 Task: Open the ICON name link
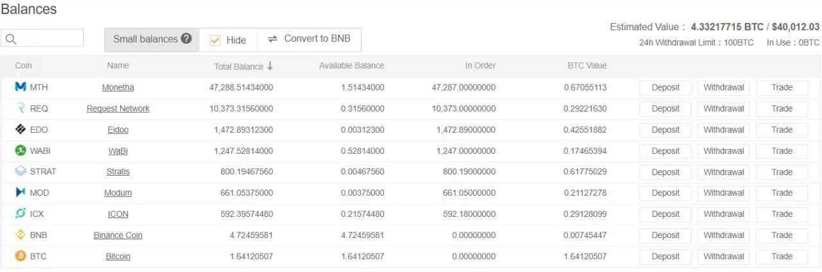coord(118,214)
